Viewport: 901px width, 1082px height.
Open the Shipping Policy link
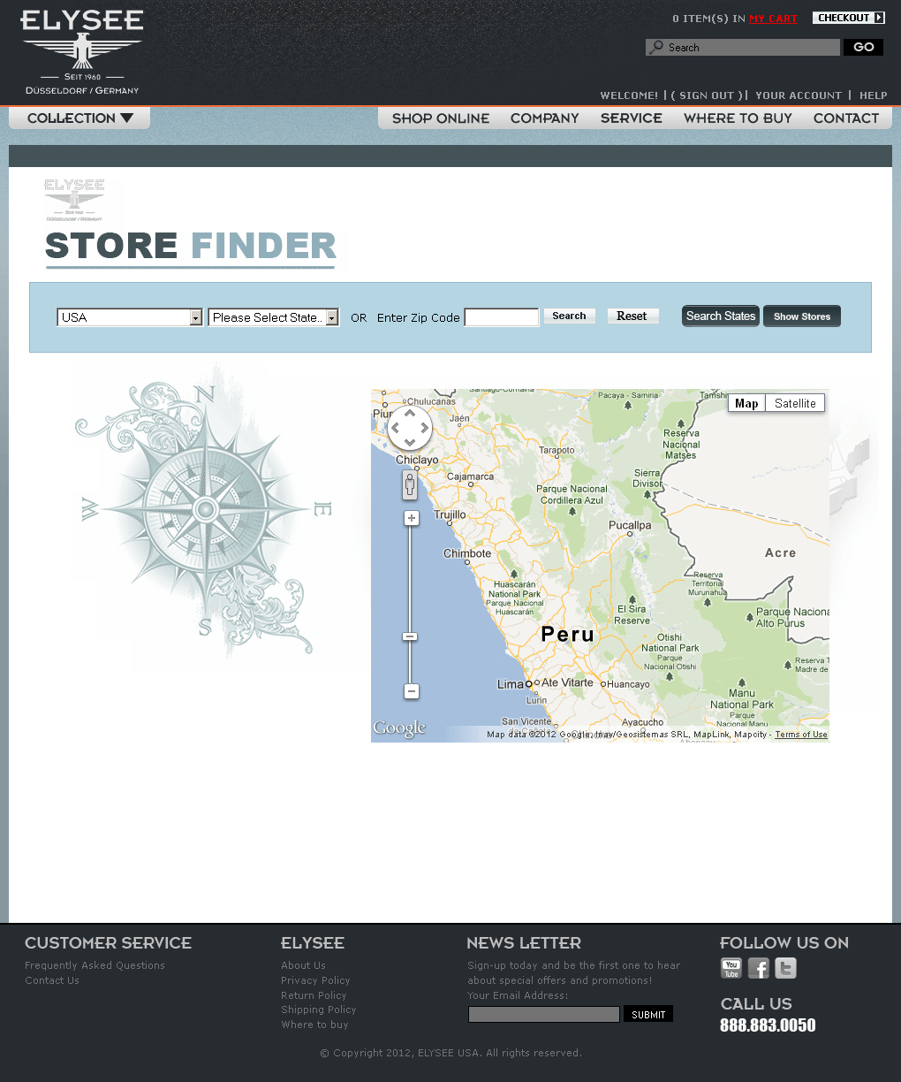click(319, 1010)
